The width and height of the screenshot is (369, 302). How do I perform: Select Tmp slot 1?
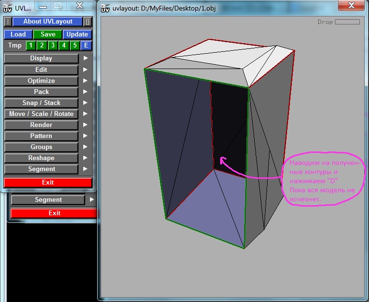click(x=31, y=46)
